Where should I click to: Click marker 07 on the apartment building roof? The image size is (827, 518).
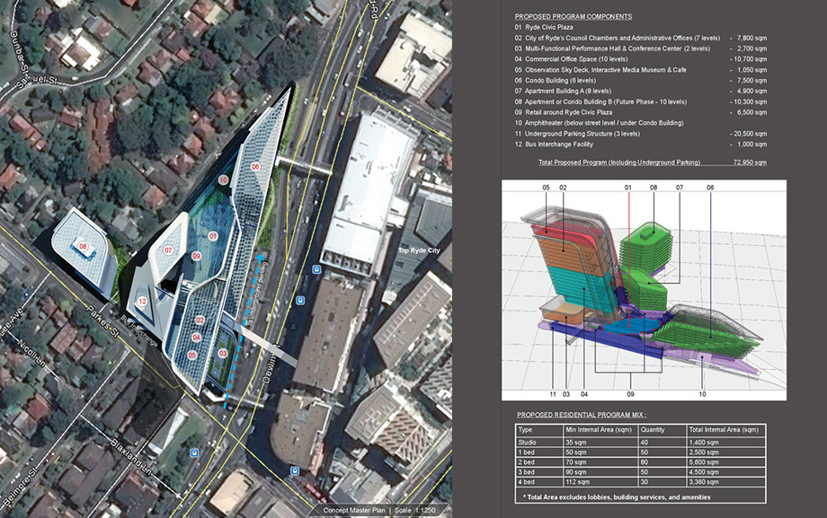[168, 250]
